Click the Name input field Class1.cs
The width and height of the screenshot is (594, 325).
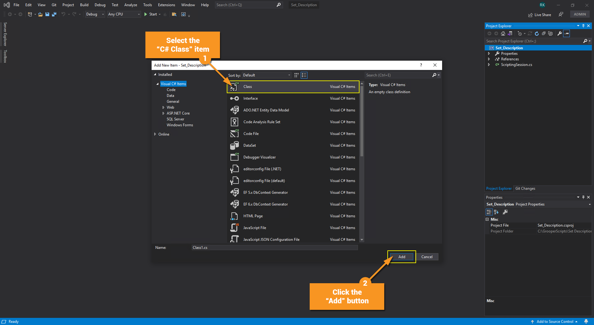pos(275,248)
